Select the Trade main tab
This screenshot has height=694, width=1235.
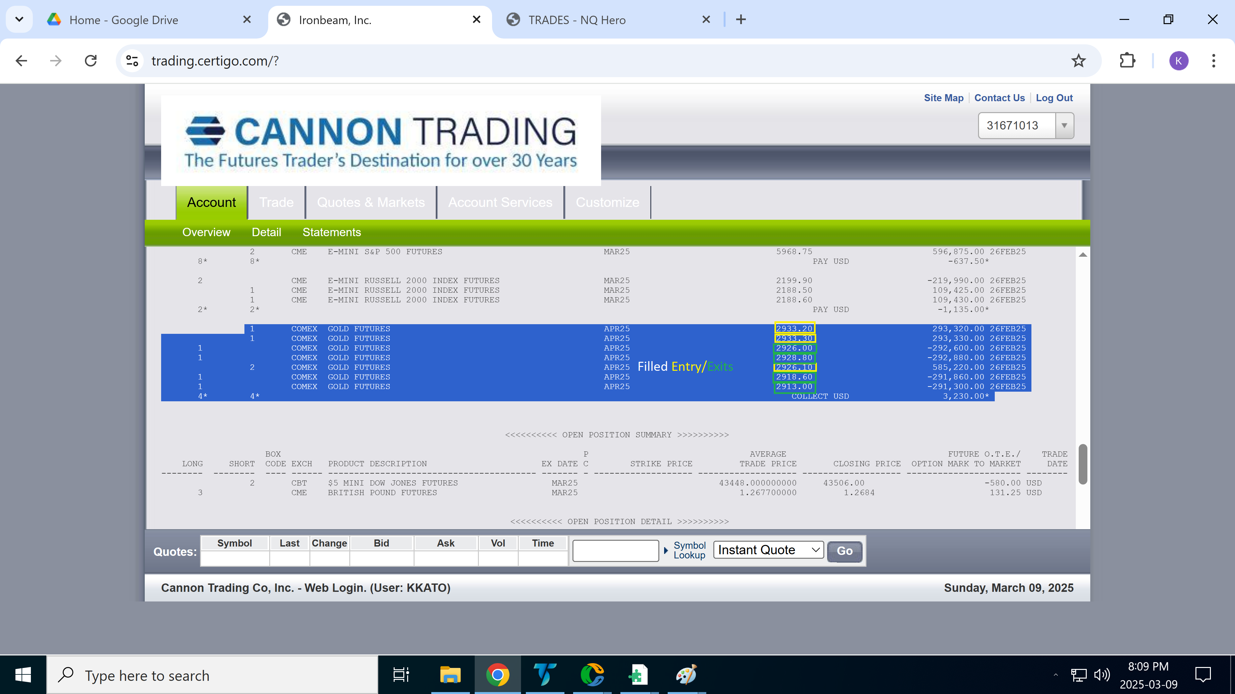click(276, 202)
